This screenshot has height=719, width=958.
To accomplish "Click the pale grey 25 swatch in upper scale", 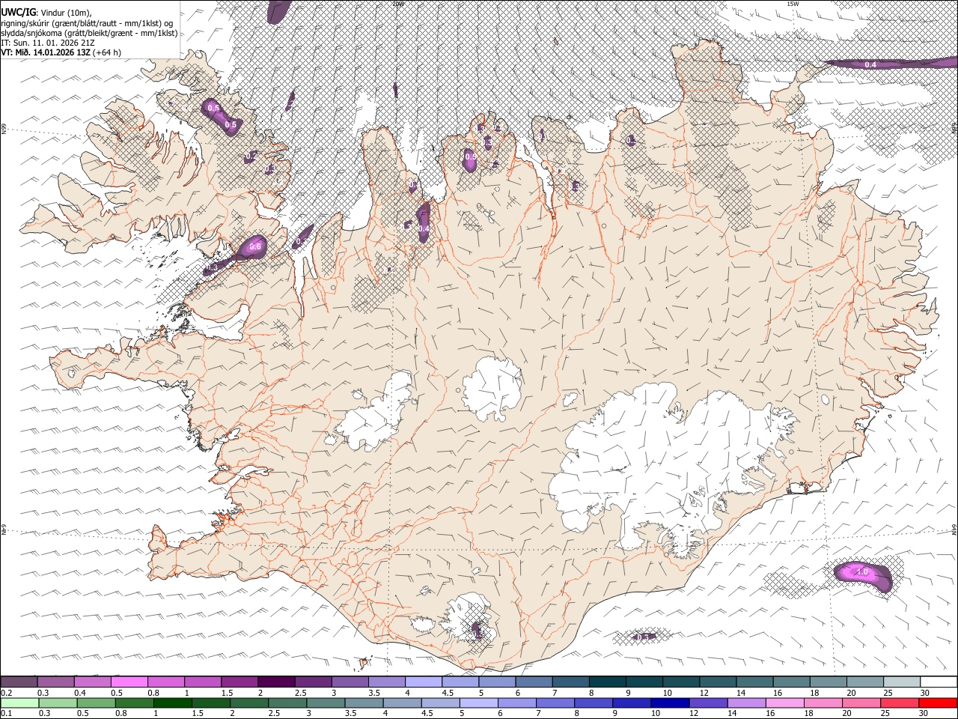I will tap(903, 682).
